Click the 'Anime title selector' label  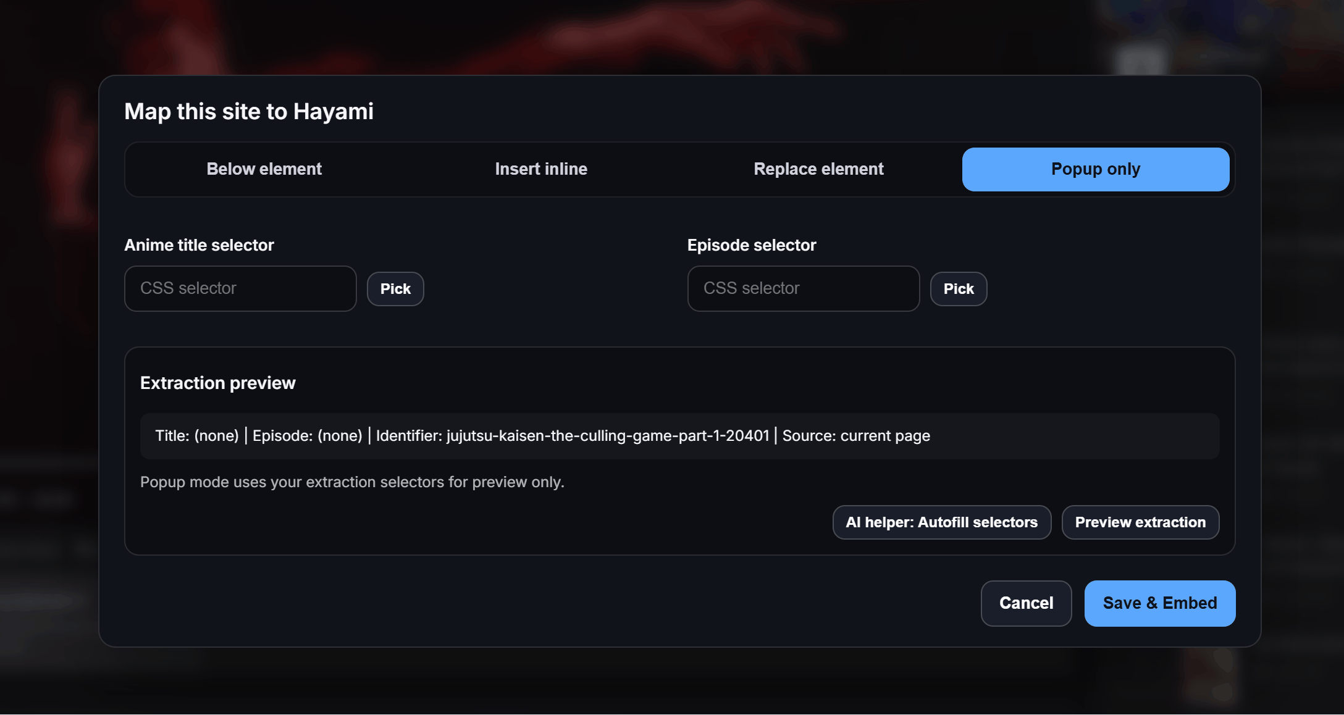click(x=199, y=245)
